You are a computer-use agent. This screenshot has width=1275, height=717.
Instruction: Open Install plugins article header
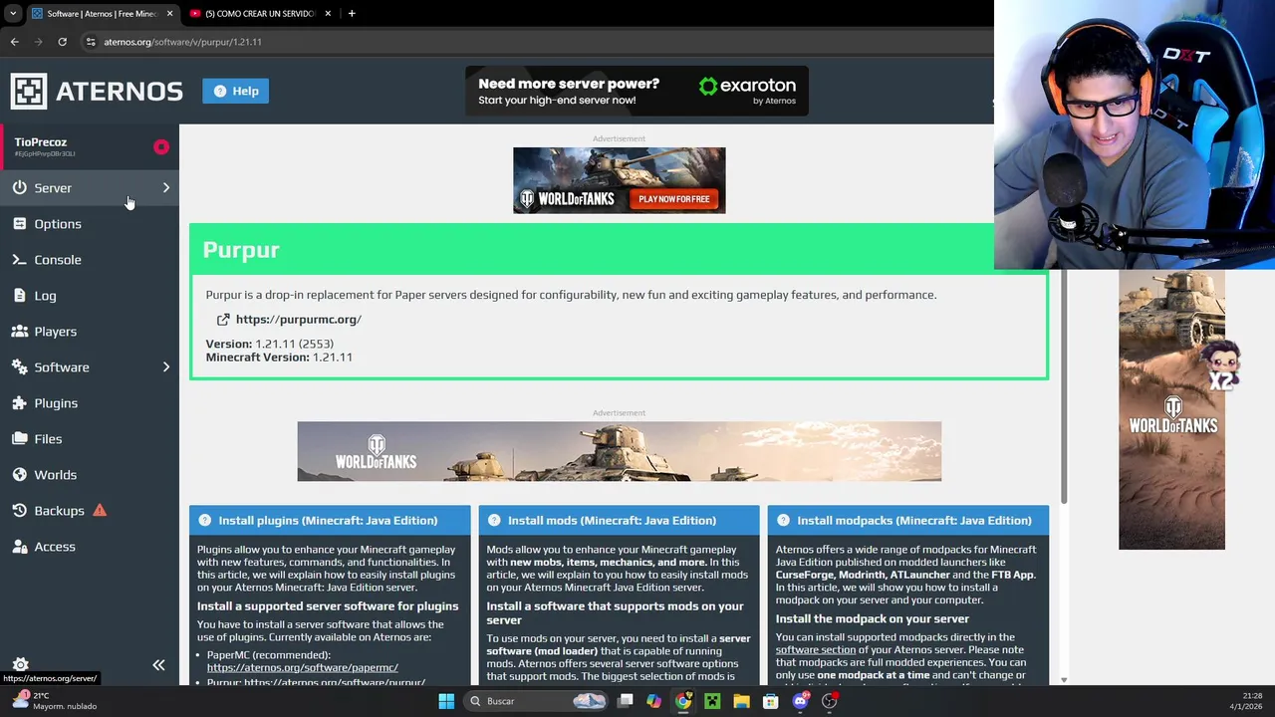(x=330, y=520)
